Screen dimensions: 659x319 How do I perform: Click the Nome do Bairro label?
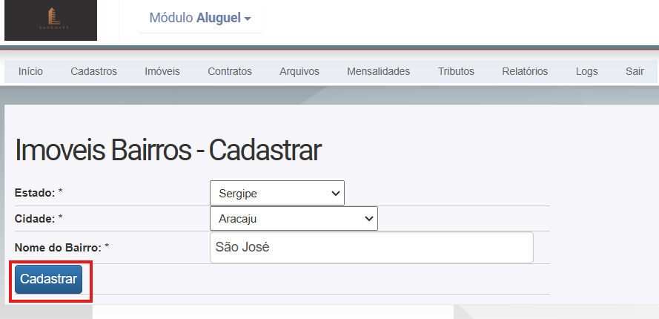point(57,246)
